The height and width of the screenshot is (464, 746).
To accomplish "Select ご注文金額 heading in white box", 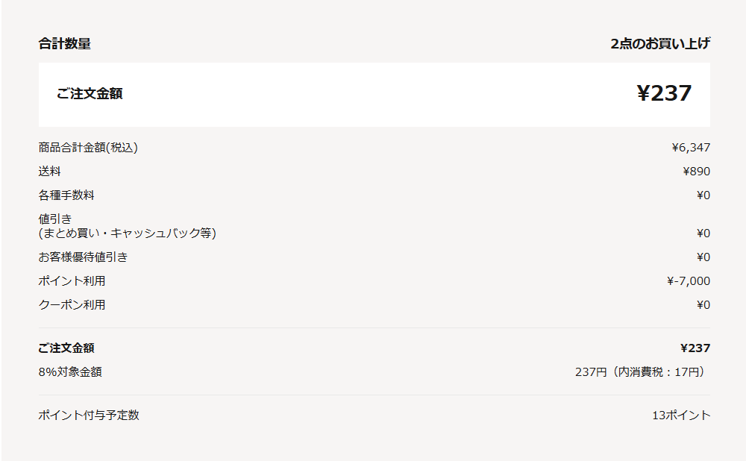I will [x=90, y=94].
